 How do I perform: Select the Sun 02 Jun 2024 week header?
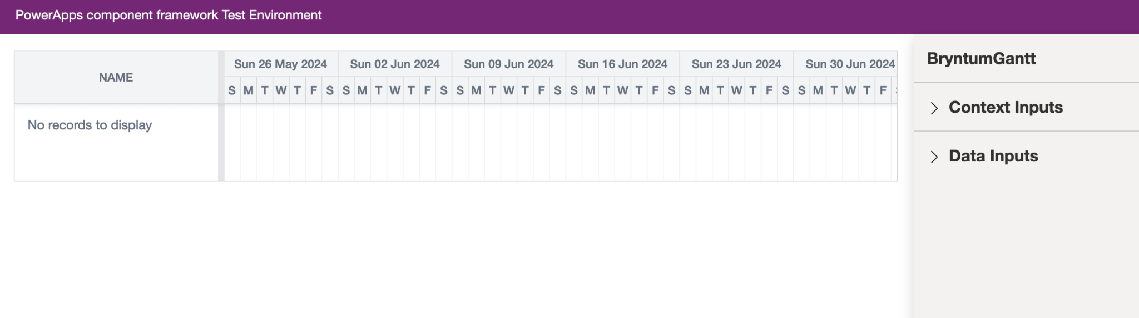click(395, 64)
